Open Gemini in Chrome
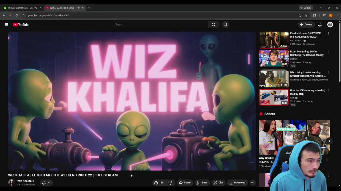 coord(306,8)
